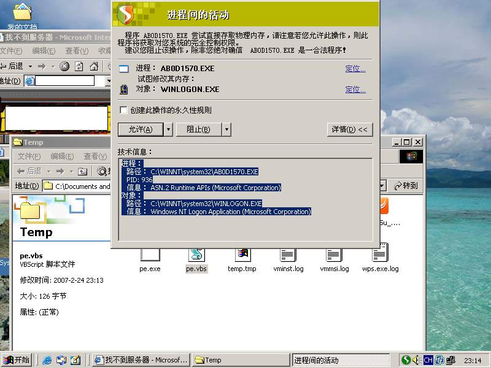Open back history dropdown in Temp toolbar
The height and width of the screenshot is (368, 491).
click(49, 172)
